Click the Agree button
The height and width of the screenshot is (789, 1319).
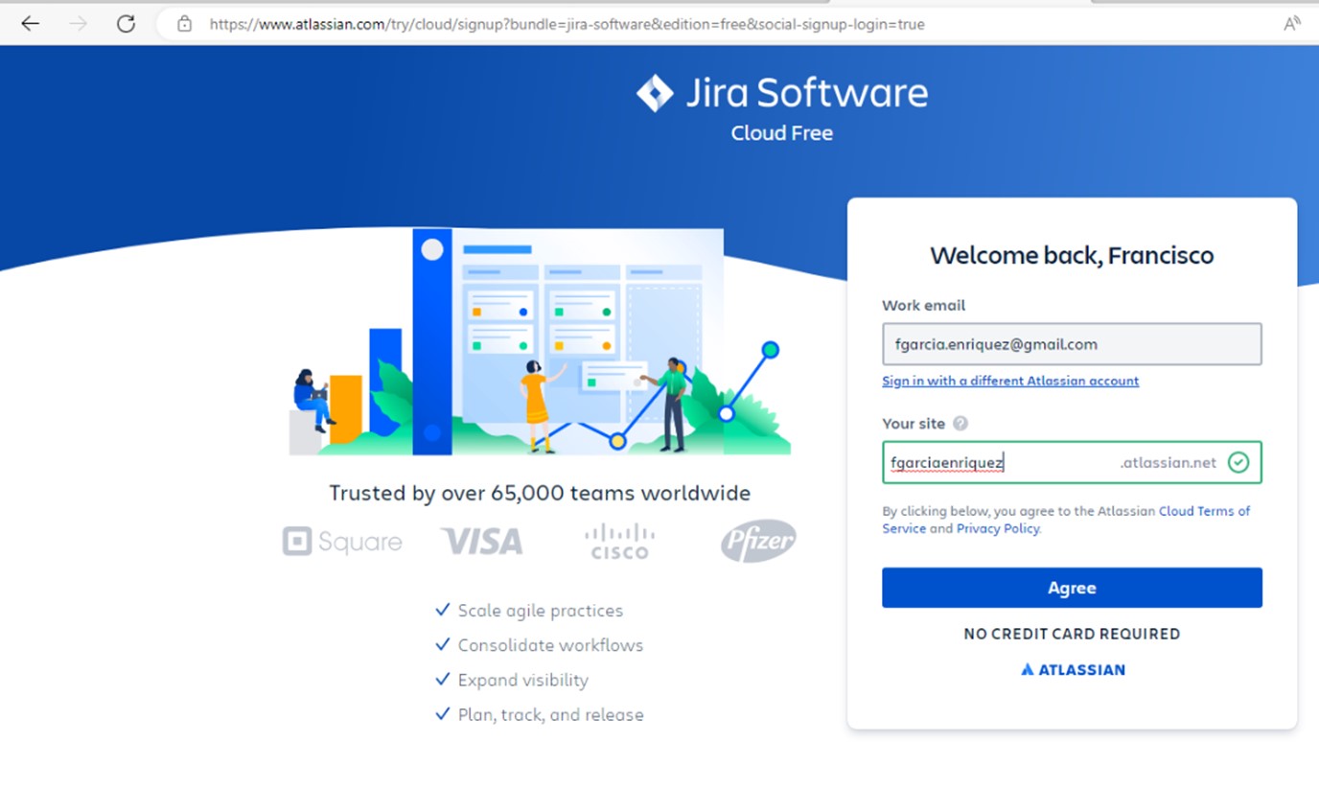(1072, 588)
